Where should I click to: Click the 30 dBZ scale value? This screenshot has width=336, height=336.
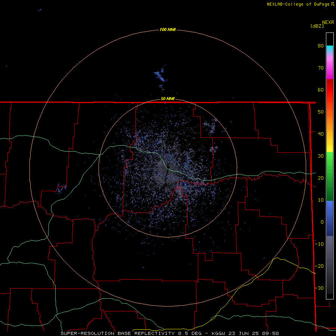[321, 156]
